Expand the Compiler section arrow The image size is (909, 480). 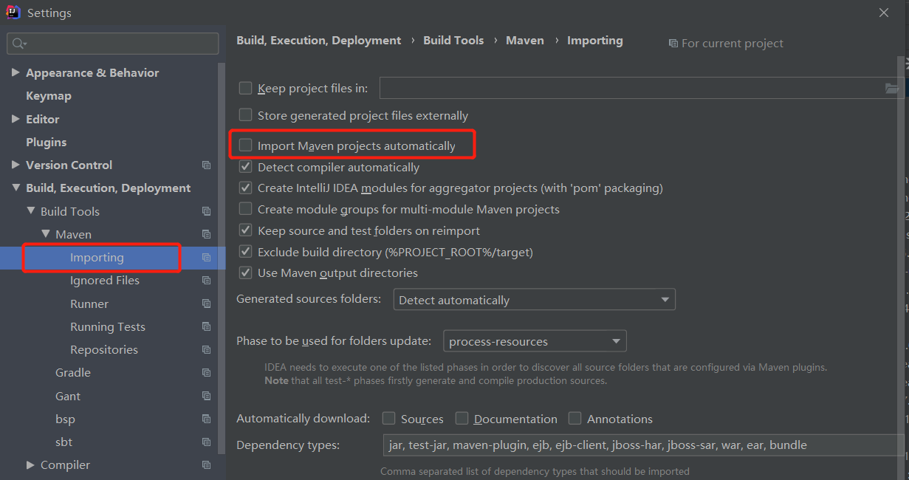point(30,465)
